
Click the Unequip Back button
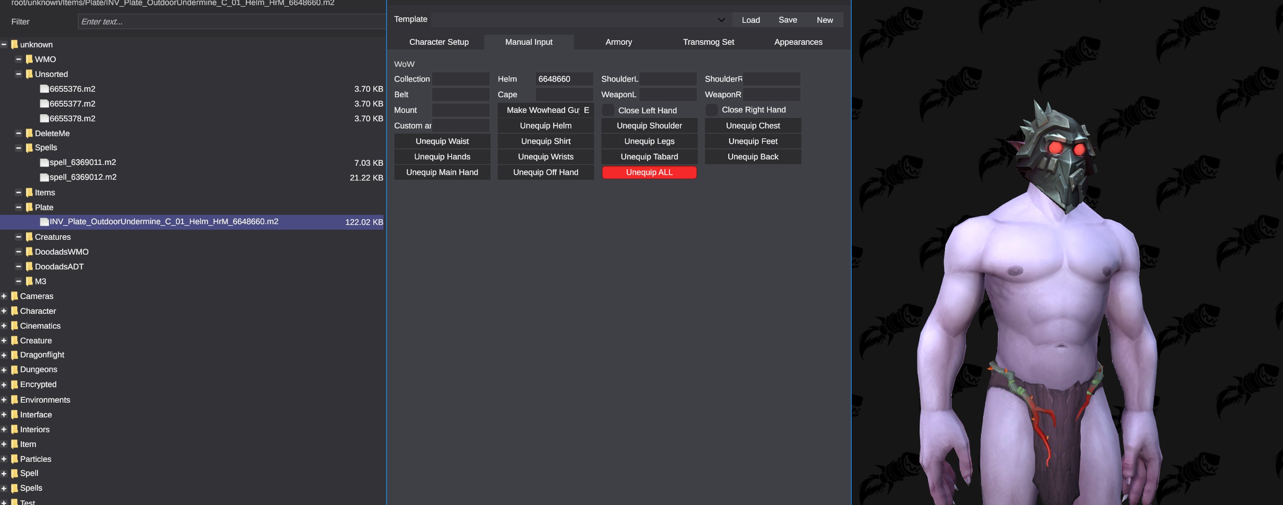click(x=753, y=157)
